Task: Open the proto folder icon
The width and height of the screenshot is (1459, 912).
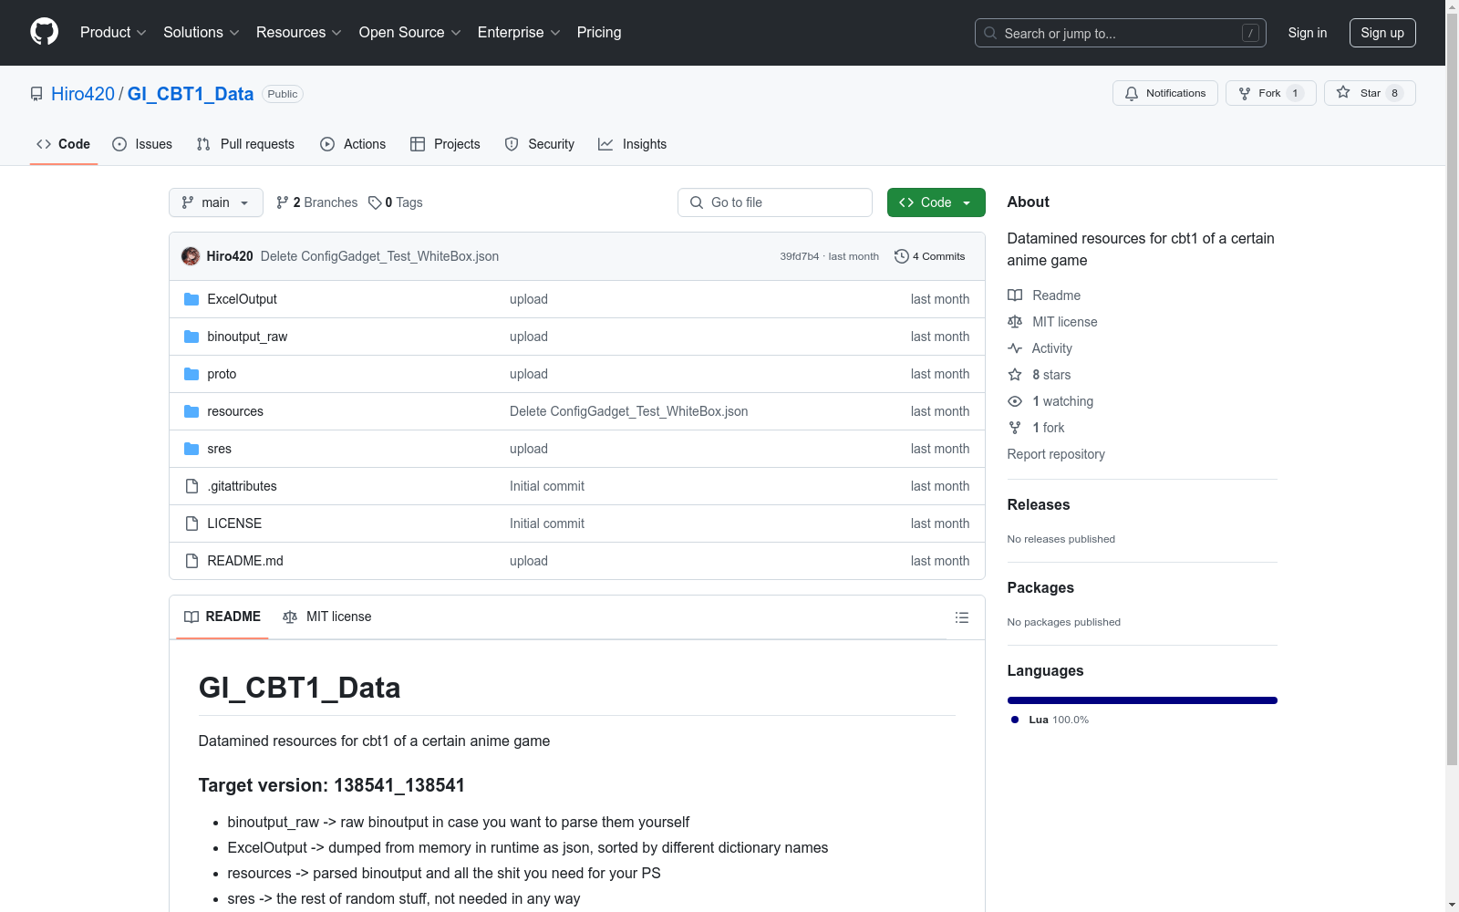Action: coord(191,374)
